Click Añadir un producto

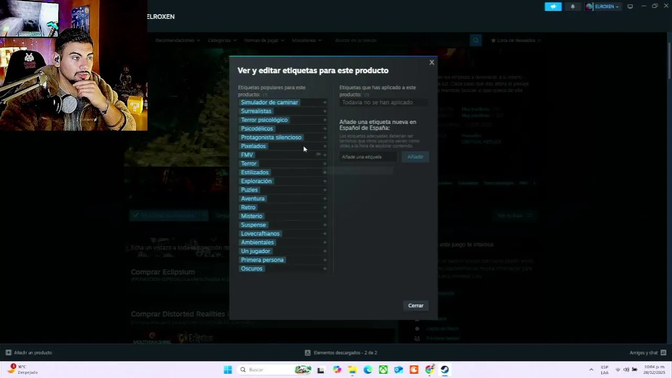coord(29,353)
